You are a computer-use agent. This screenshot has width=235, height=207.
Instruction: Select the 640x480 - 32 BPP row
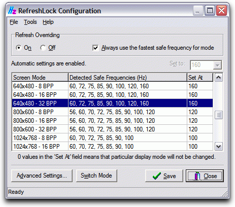tap(113, 103)
